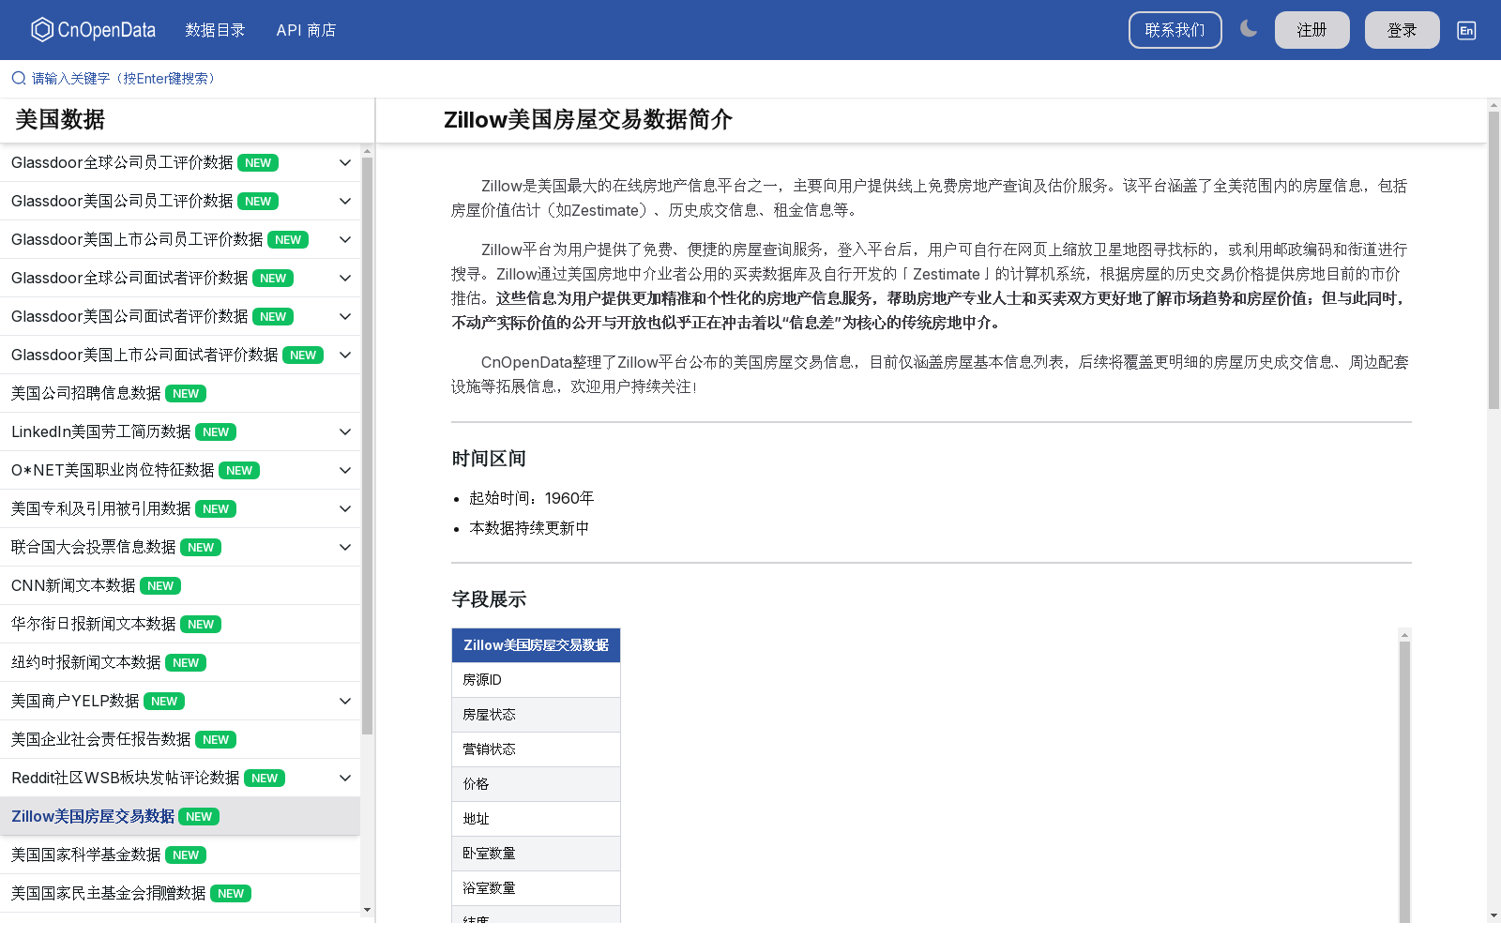Image resolution: width=1501 pixels, height=938 pixels.
Task: Click the 营销状态 table cell
Action: 536,749
